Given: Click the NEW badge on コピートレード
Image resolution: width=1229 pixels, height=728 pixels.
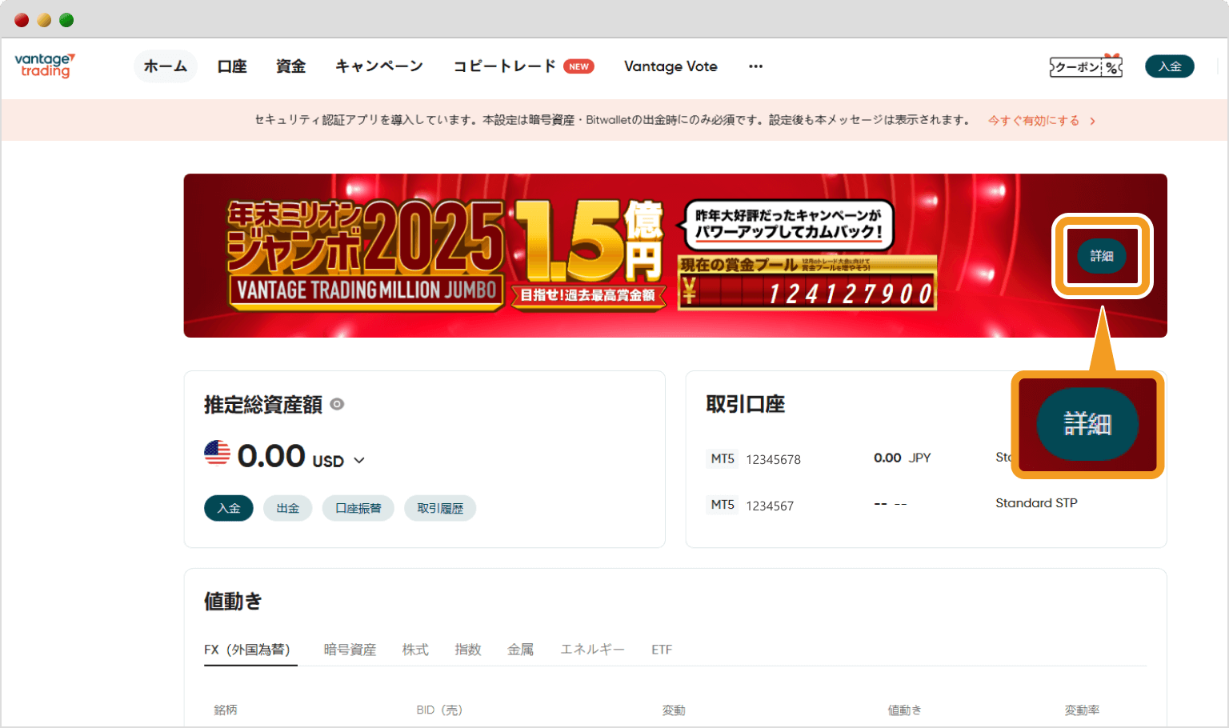Looking at the screenshot, I should pyautogui.click(x=578, y=66).
